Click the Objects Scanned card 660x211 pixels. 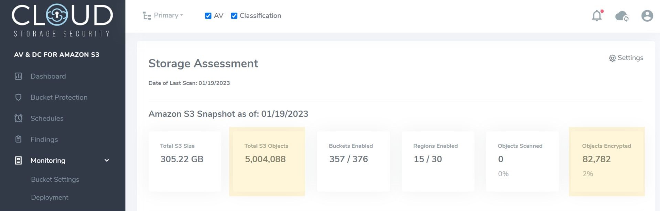coord(522,162)
